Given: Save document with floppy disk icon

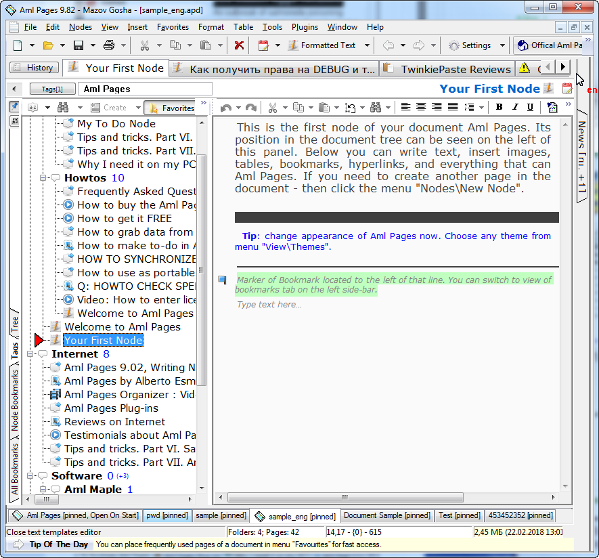Looking at the screenshot, I should click(79, 45).
